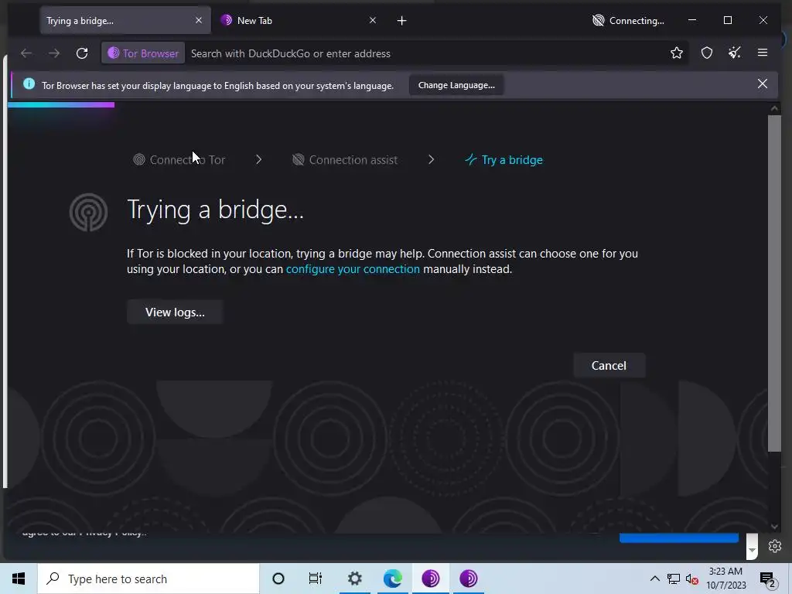Image resolution: width=792 pixels, height=594 pixels.
Task: Click gear icon in background window
Action: [775, 546]
